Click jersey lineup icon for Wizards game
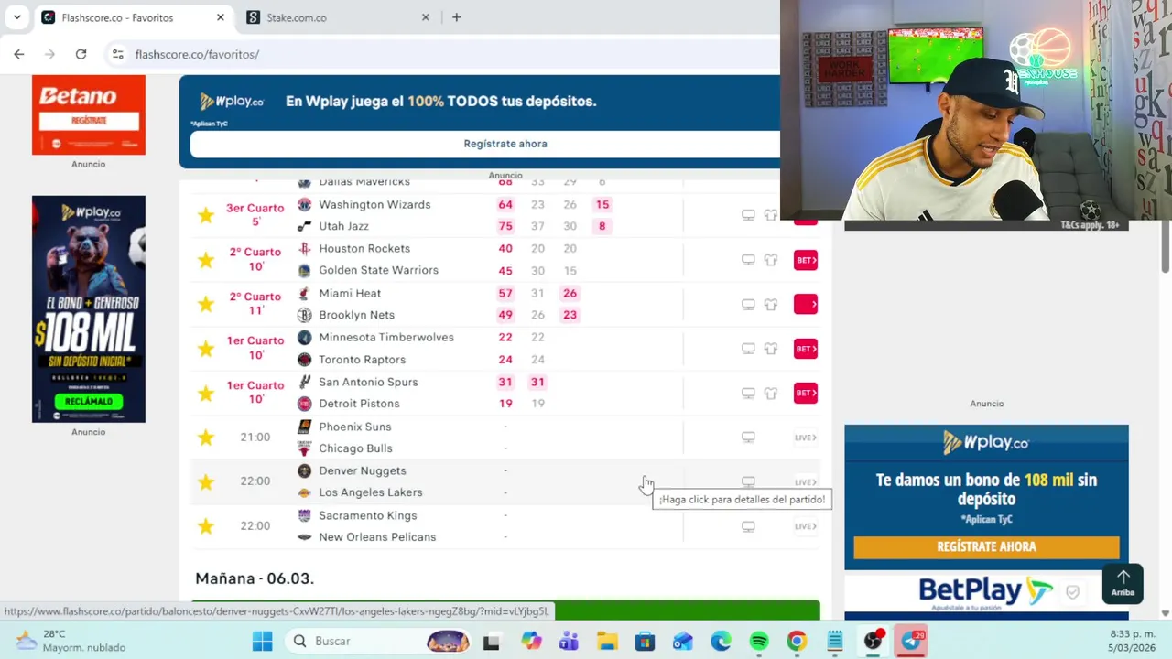 (x=771, y=215)
